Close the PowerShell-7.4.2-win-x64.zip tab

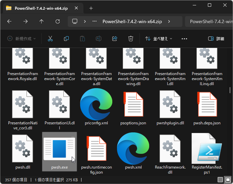point(76,8)
